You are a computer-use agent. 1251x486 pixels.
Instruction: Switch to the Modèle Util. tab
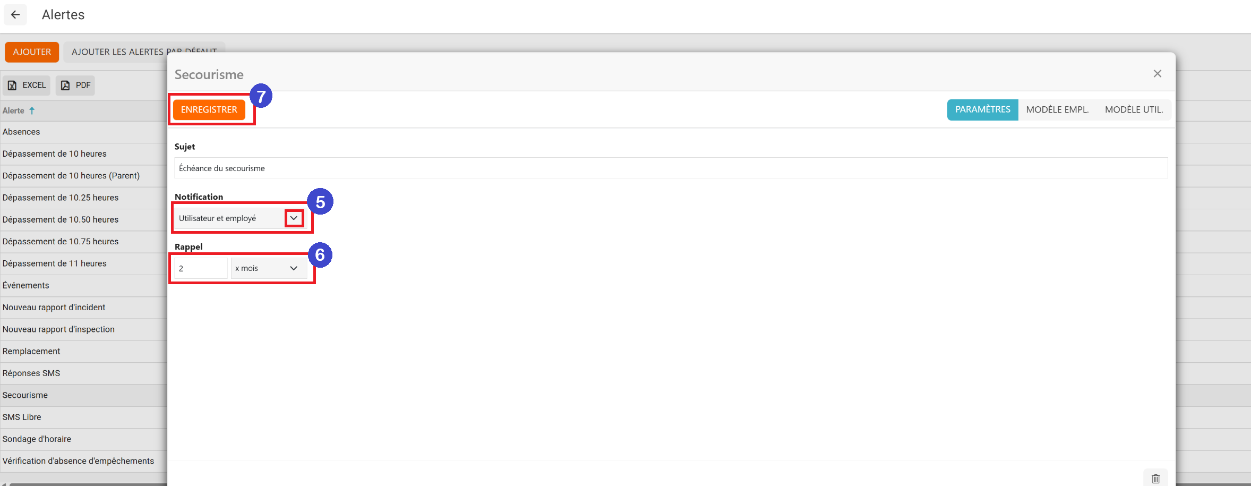[x=1134, y=110]
